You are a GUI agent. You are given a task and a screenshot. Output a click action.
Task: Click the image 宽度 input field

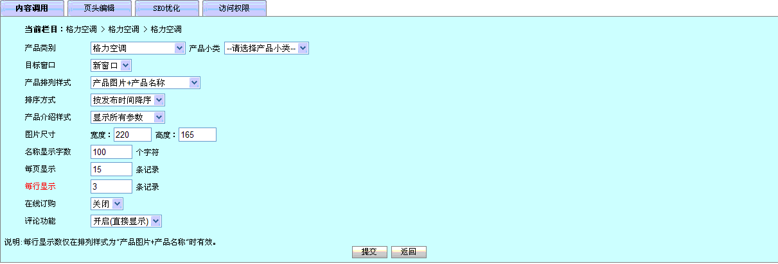click(132, 135)
